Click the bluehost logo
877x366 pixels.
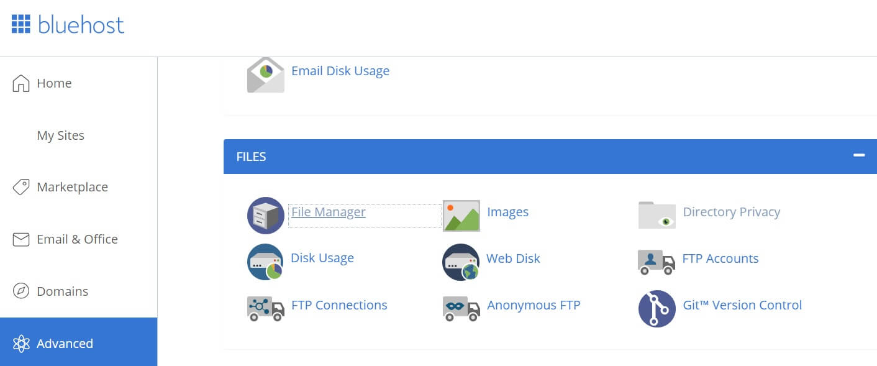68,25
